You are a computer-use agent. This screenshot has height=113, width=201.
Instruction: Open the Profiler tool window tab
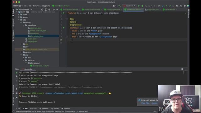tap(55, 109)
